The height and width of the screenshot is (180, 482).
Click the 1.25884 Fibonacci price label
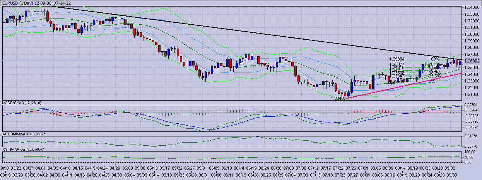(x=397, y=59)
